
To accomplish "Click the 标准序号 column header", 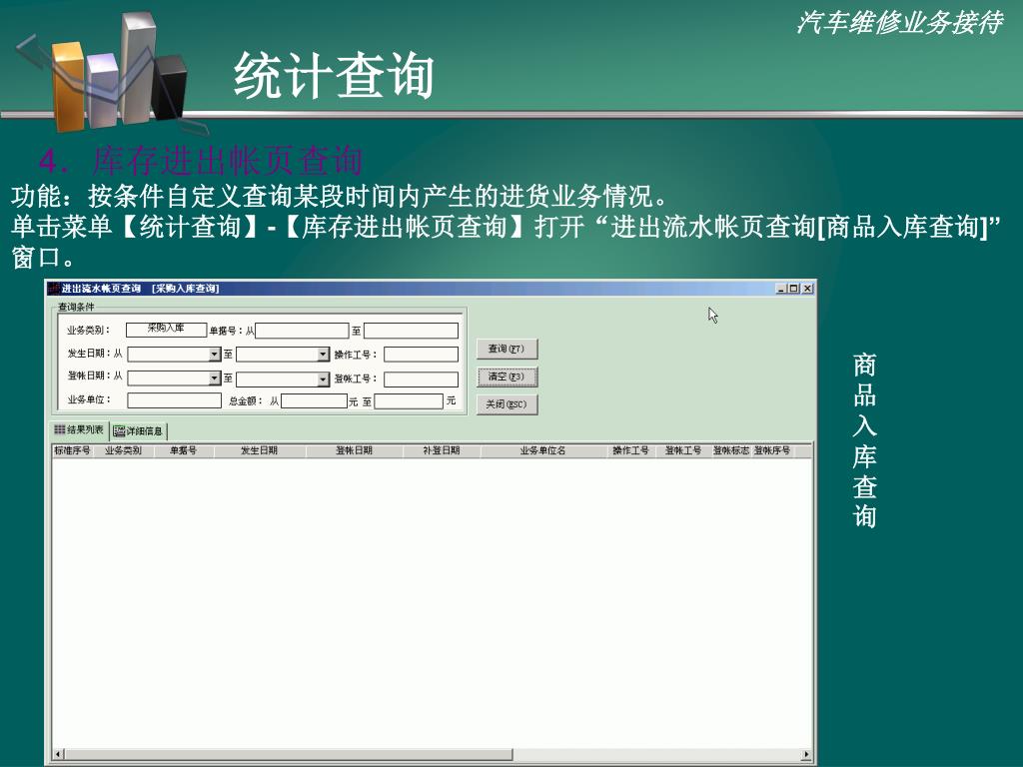I will [72, 450].
